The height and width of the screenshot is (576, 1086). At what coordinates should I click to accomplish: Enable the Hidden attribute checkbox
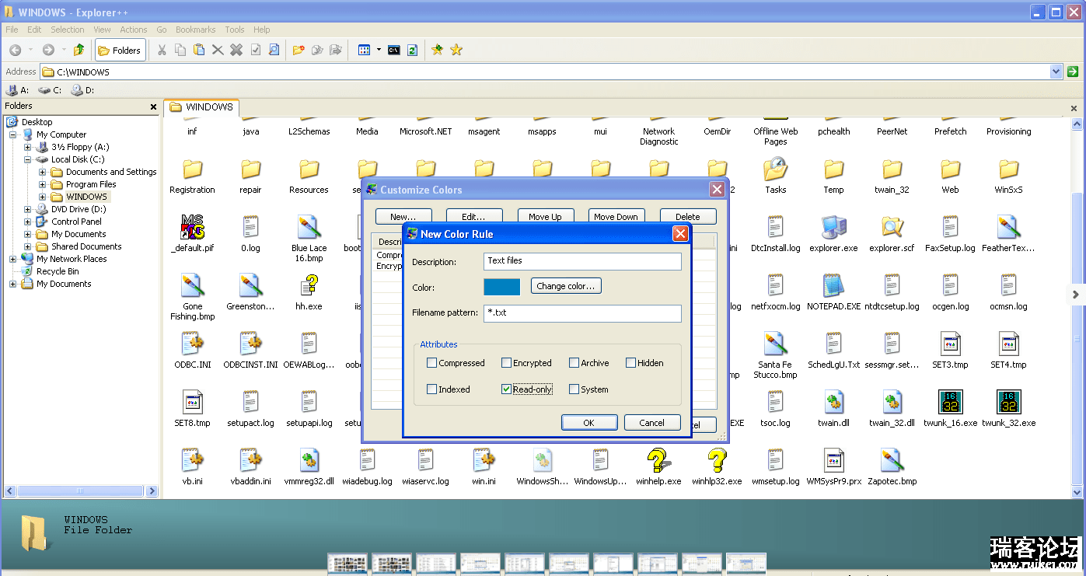pyautogui.click(x=631, y=363)
